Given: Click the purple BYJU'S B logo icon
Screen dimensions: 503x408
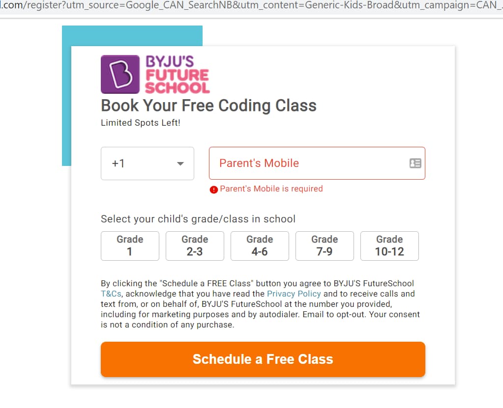Looking at the screenshot, I should pyautogui.click(x=120, y=74).
